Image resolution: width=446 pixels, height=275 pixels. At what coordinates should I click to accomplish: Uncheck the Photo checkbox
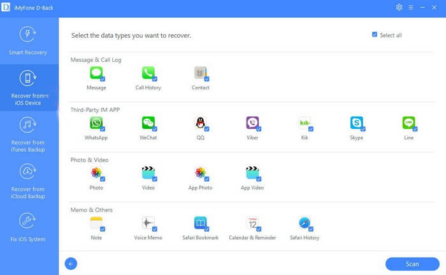point(103,179)
